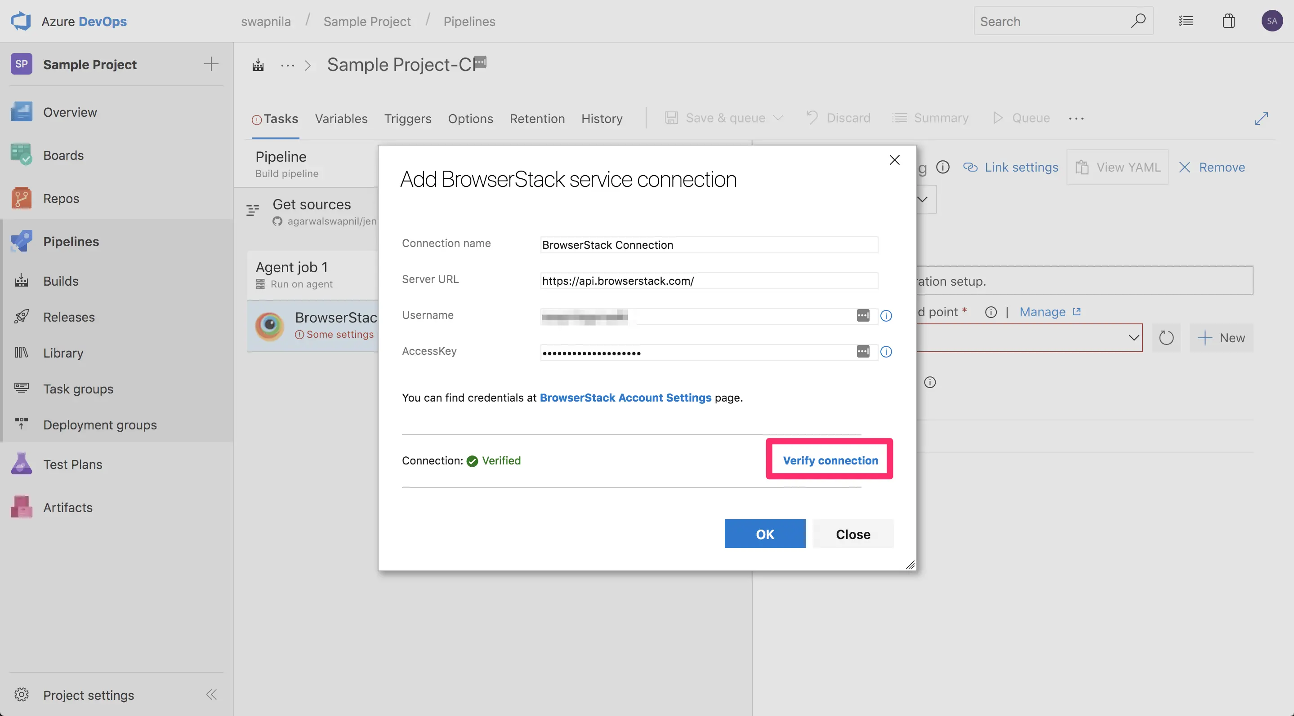Open Boards from the sidebar
The width and height of the screenshot is (1294, 716).
(x=63, y=155)
